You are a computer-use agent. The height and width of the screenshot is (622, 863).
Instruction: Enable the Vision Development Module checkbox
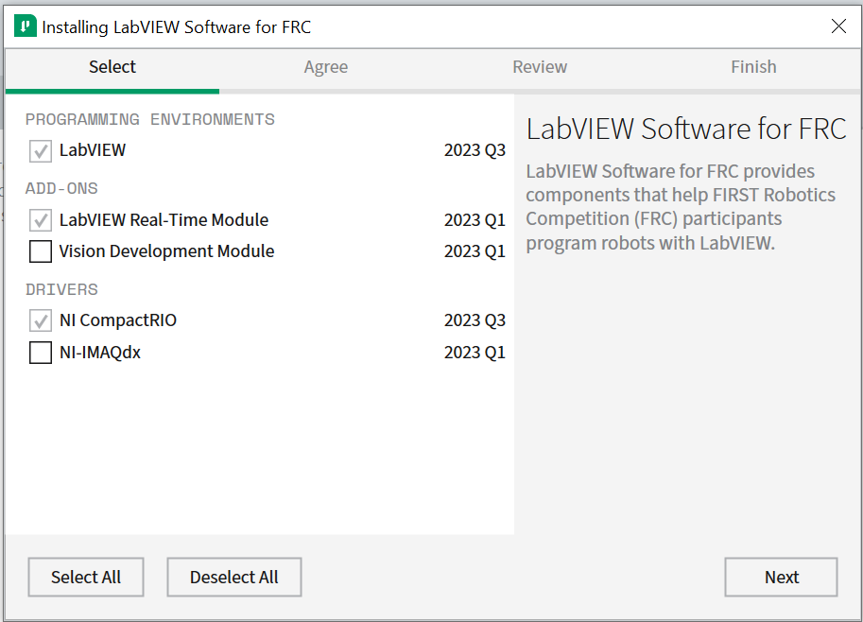[x=40, y=251]
